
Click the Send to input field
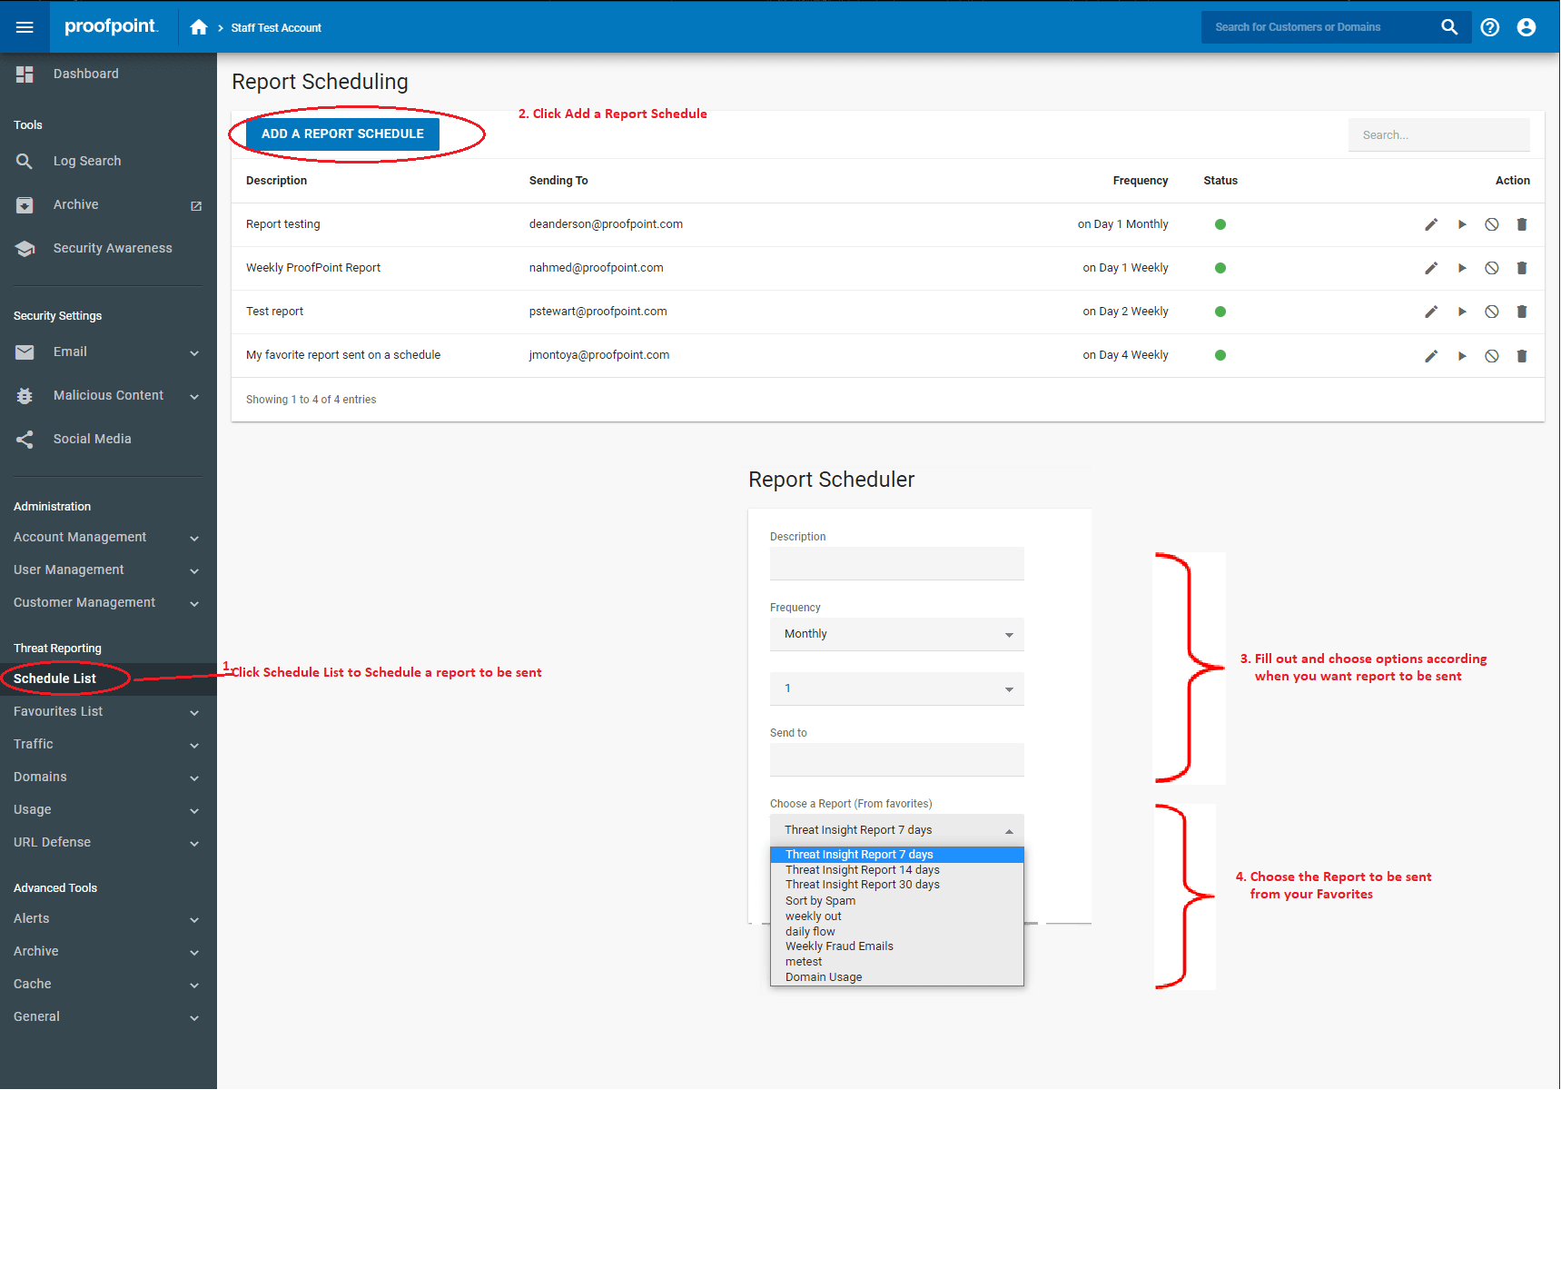(x=896, y=759)
